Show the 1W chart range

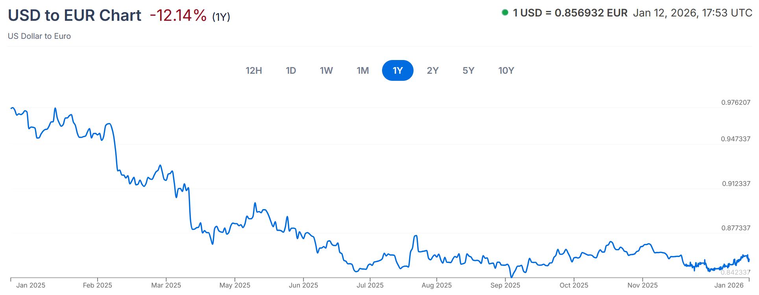pyautogui.click(x=326, y=71)
